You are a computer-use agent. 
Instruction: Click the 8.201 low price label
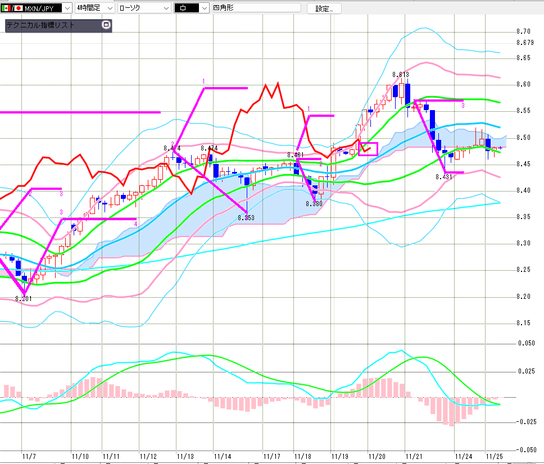click(x=23, y=299)
